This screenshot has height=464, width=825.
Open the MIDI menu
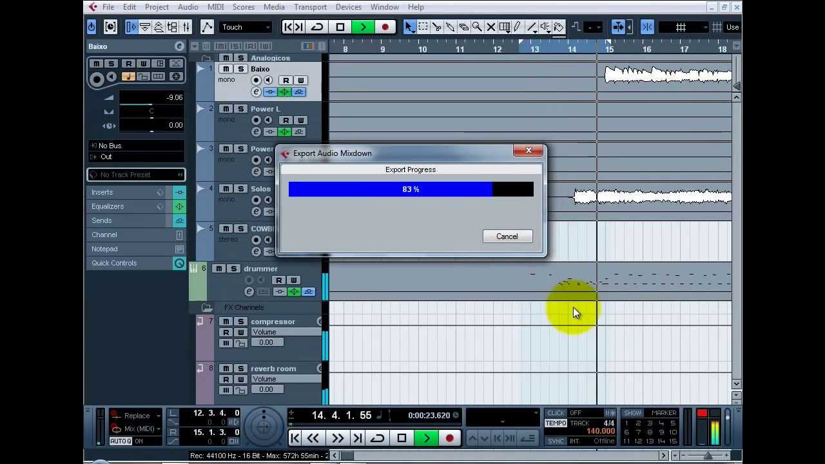pos(215,7)
